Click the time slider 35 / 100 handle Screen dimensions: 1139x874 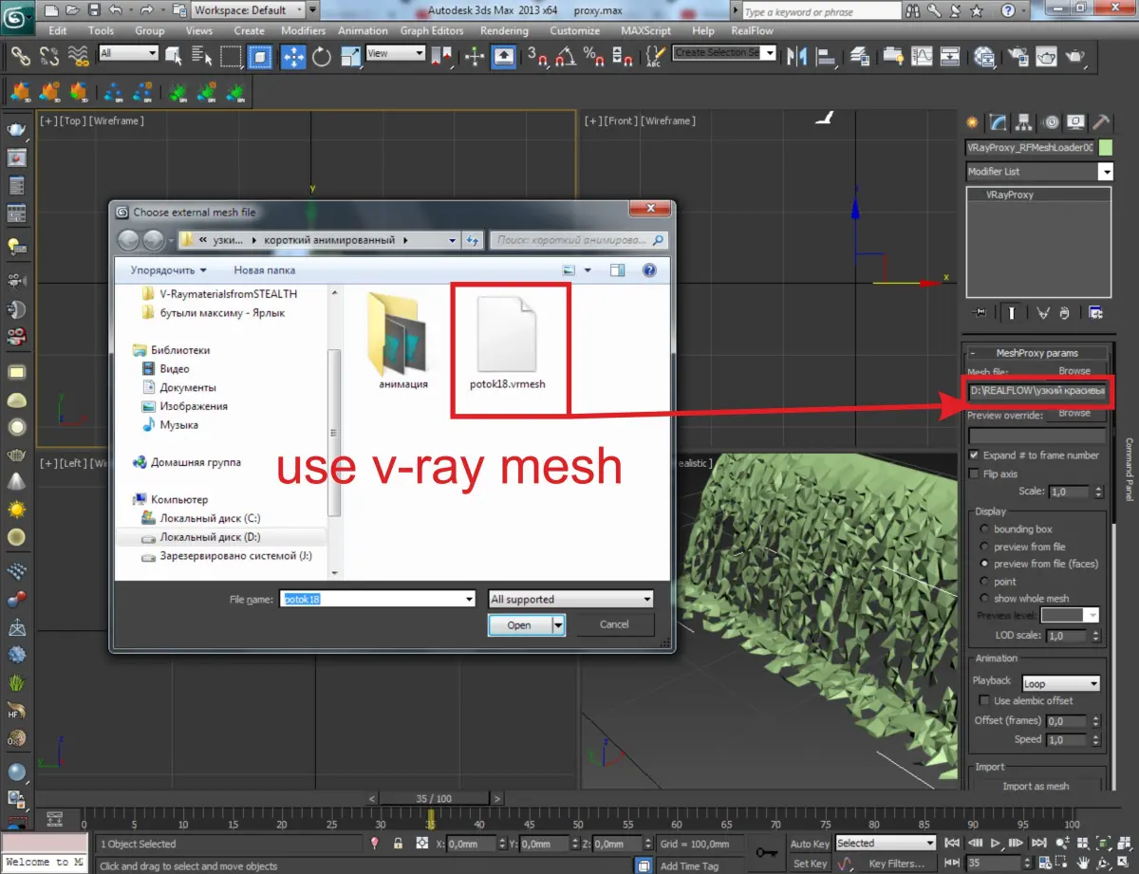coord(434,798)
